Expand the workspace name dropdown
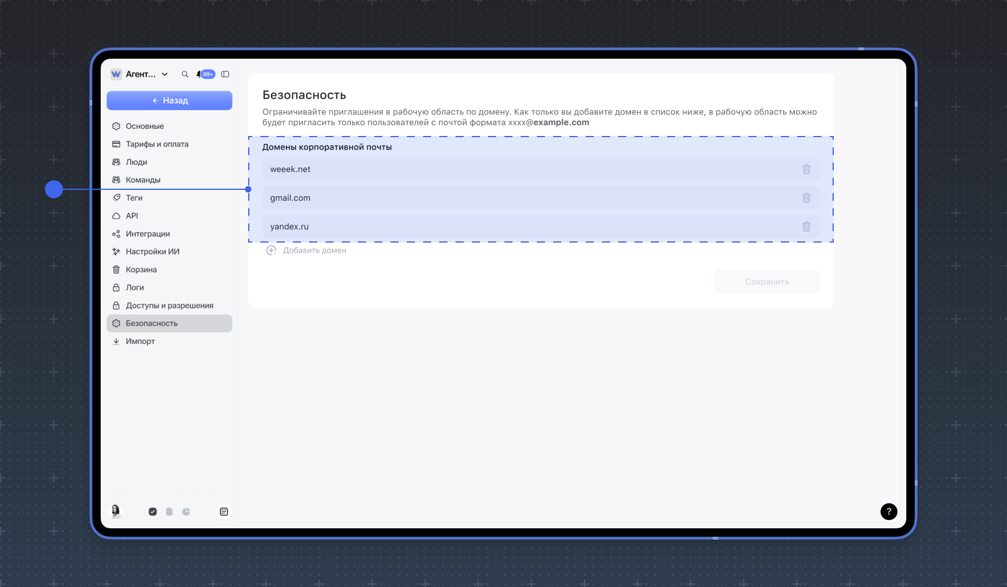This screenshot has width=1007, height=587. (x=165, y=74)
